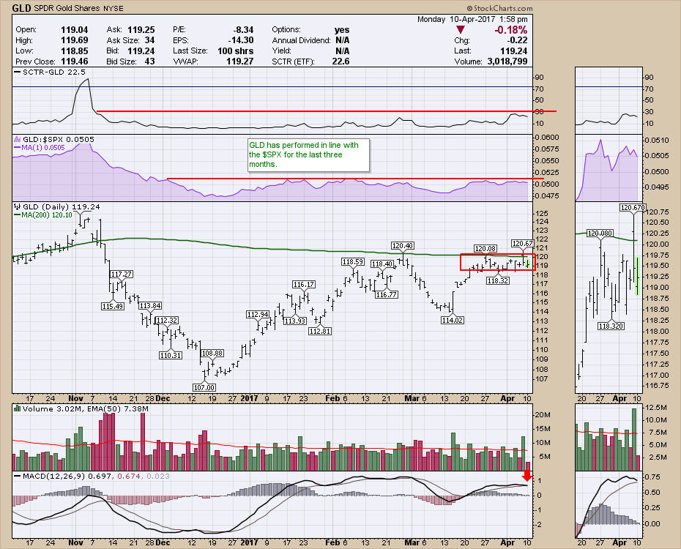Click the Ask value 119.25
681x549 pixels.
click(x=141, y=29)
